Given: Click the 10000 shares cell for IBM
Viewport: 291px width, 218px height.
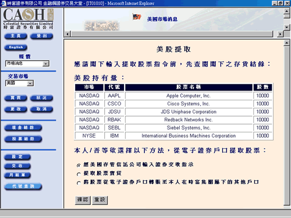Looking at the screenshot, I should (262, 136).
